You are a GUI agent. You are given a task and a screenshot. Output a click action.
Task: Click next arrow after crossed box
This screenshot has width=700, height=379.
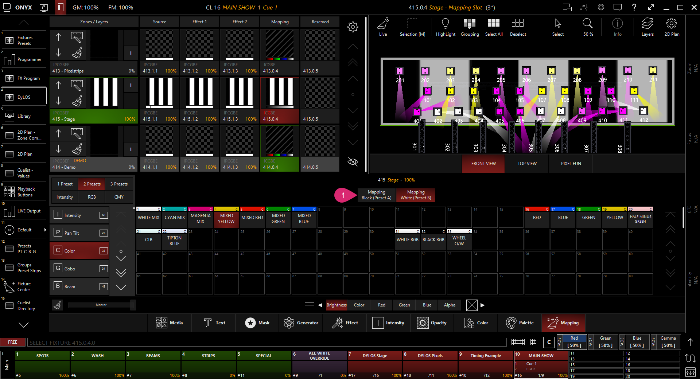pyautogui.click(x=482, y=305)
